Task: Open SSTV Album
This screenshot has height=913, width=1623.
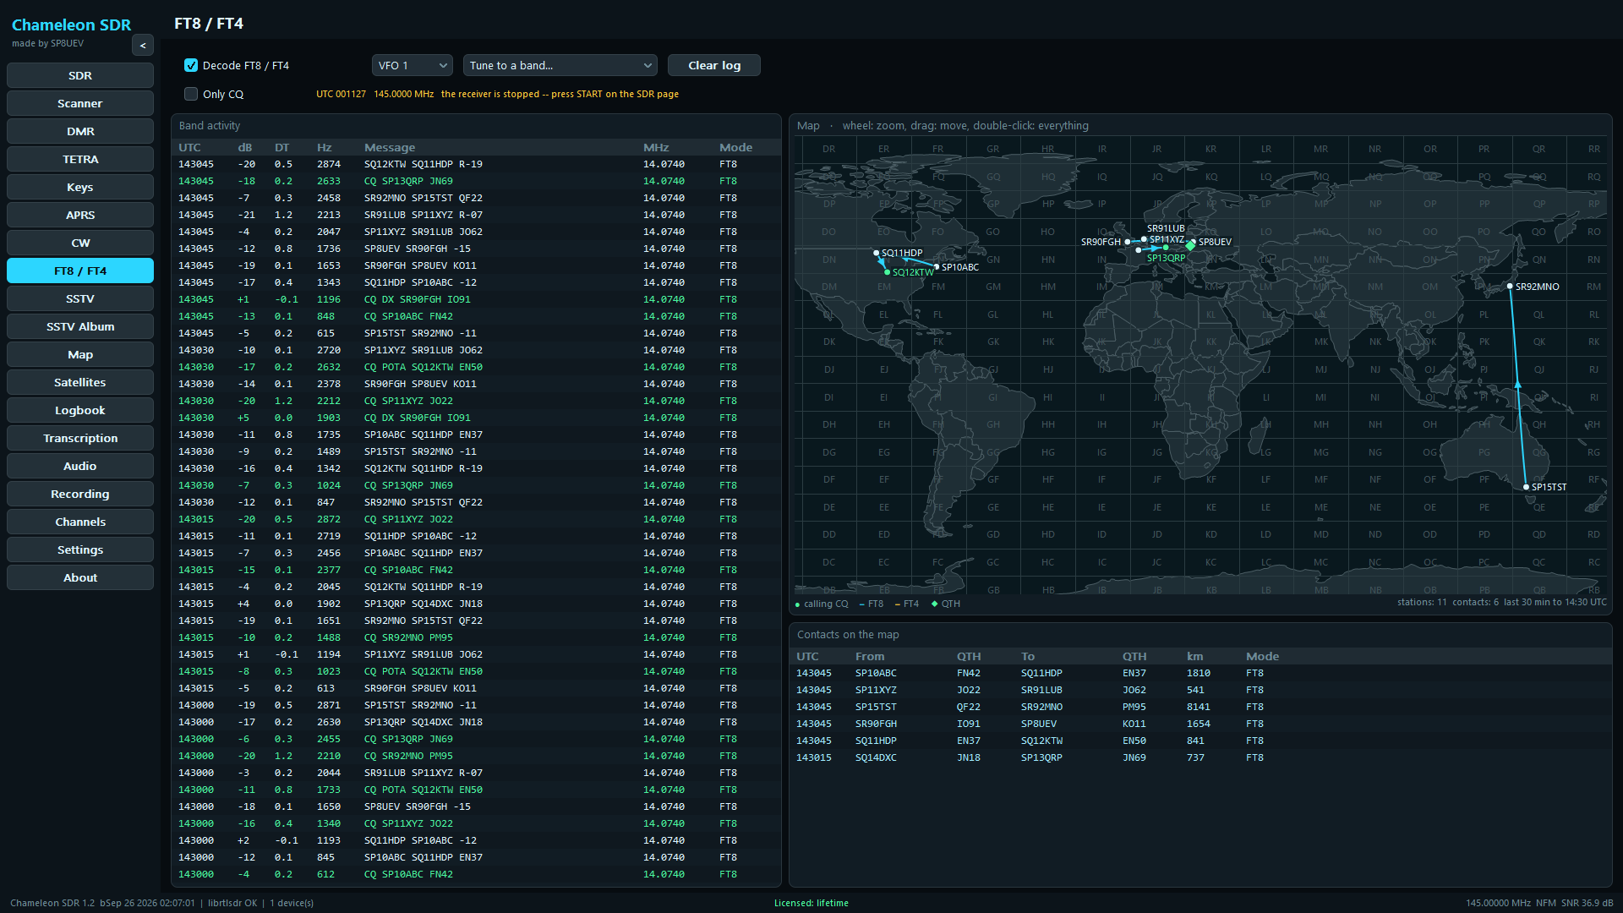Action: [80, 326]
